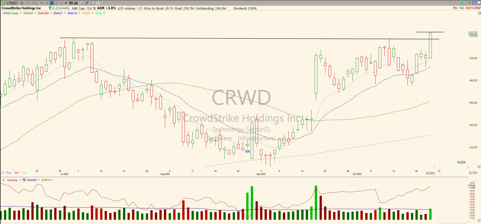Open the grid icon in volume pane
This screenshot has height=224, width=481.
(x=24, y=180)
